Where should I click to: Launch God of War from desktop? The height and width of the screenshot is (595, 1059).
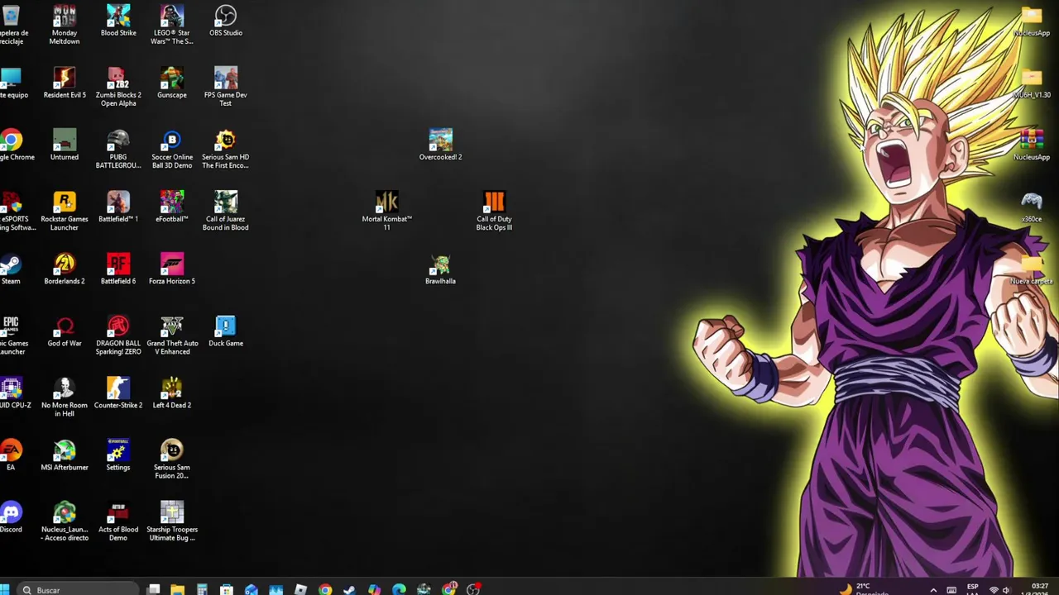click(65, 331)
